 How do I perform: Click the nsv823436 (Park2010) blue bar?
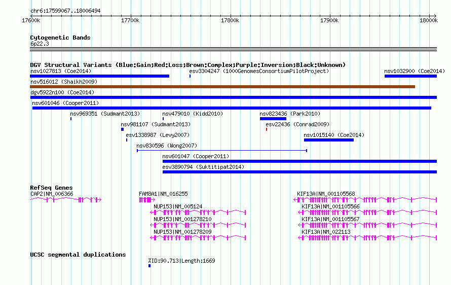pos(273,119)
